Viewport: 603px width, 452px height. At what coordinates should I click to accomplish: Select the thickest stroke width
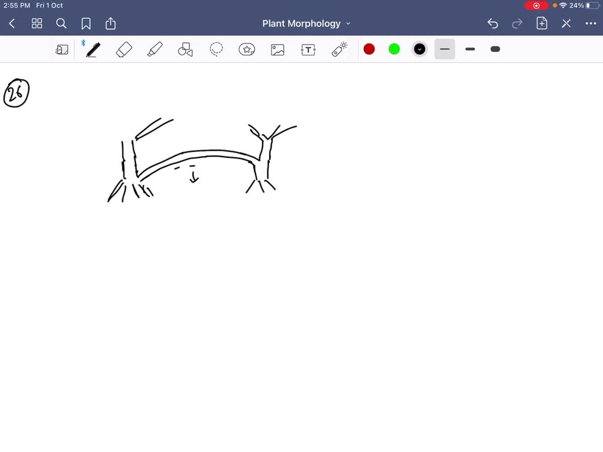[495, 49]
